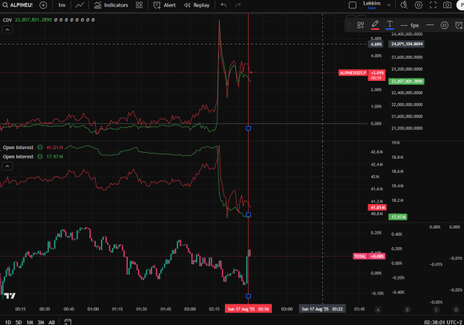Select the middle vertical line anchor handle
This screenshot has height=325, width=464.
[248, 214]
